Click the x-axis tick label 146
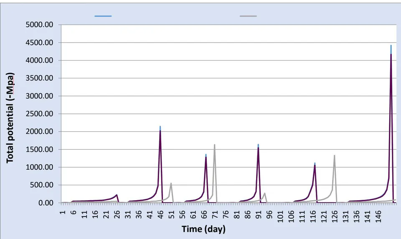401x239 pixels. 378,216
